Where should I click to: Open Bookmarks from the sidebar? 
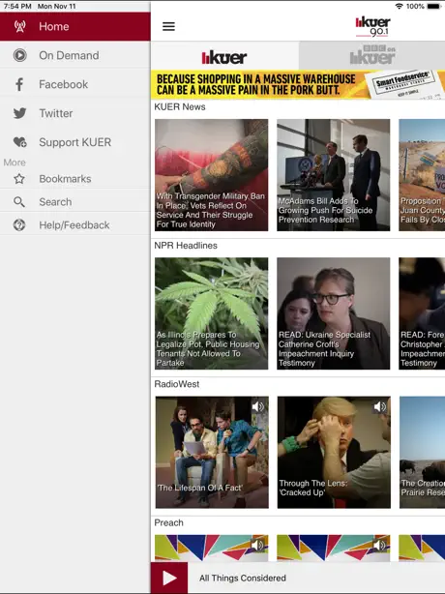click(75, 178)
